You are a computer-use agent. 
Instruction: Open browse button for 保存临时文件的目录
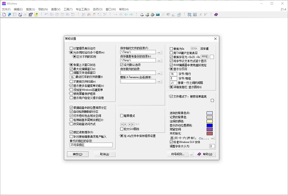(x=159, y=52)
